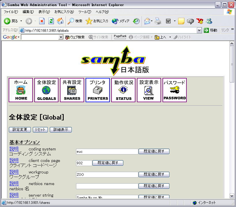This screenshot has height=207, width=236.
Task: Click the page's vertical scrollbar down arrow
Action: [232, 196]
